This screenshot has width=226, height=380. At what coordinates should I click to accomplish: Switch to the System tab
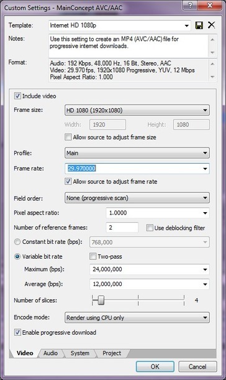(x=80, y=353)
